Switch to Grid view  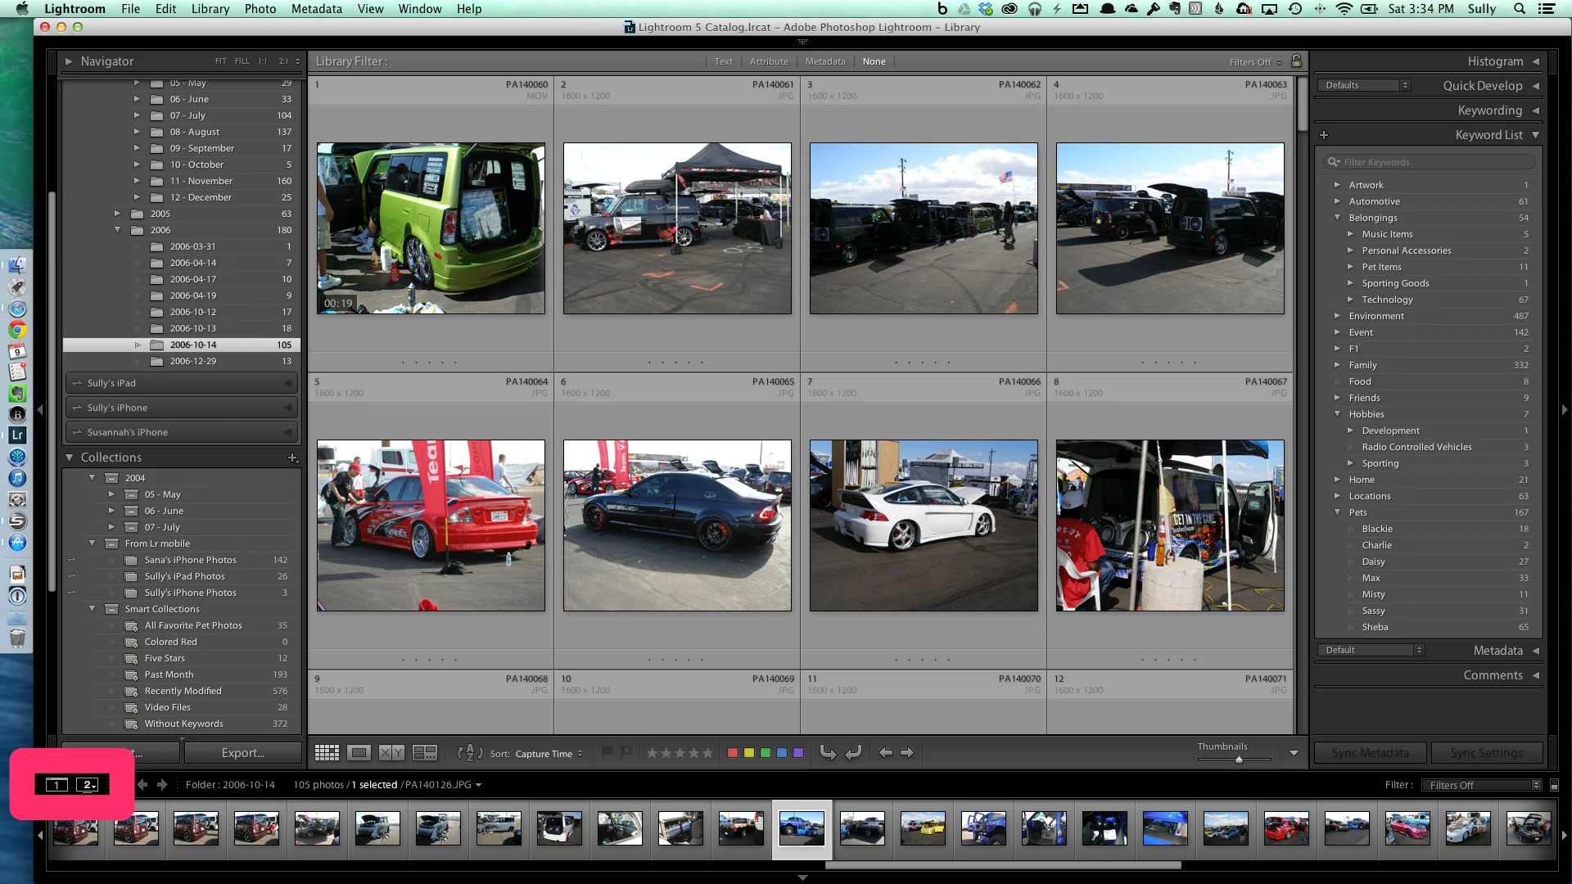pos(327,753)
